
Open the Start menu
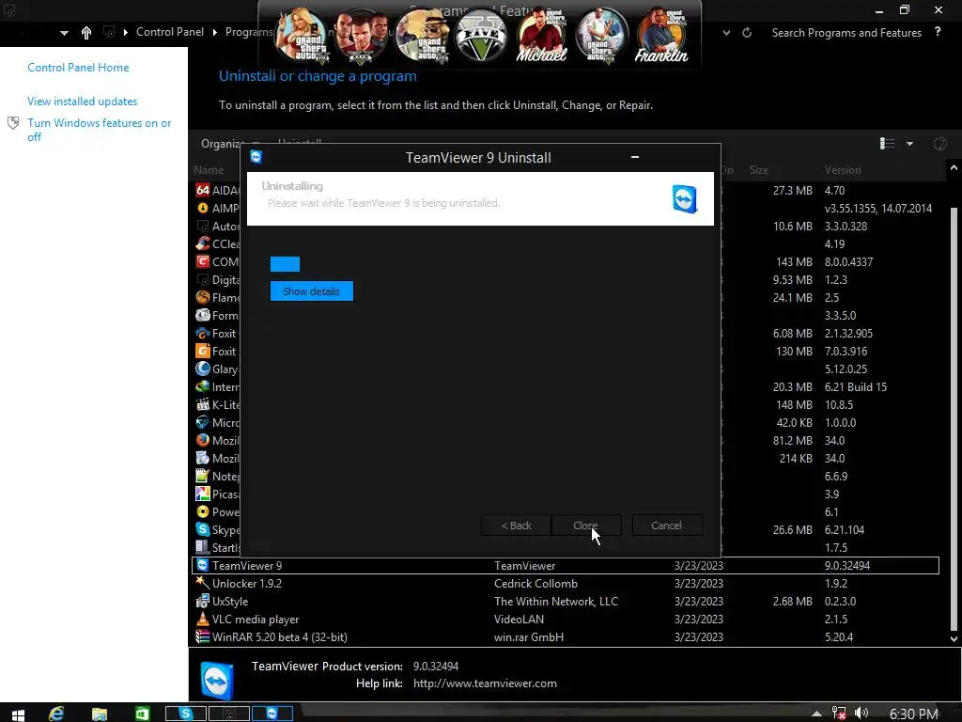[18, 714]
